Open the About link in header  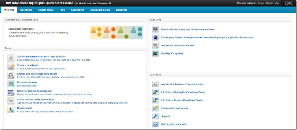pyautogui.click(x=269, y=3)
